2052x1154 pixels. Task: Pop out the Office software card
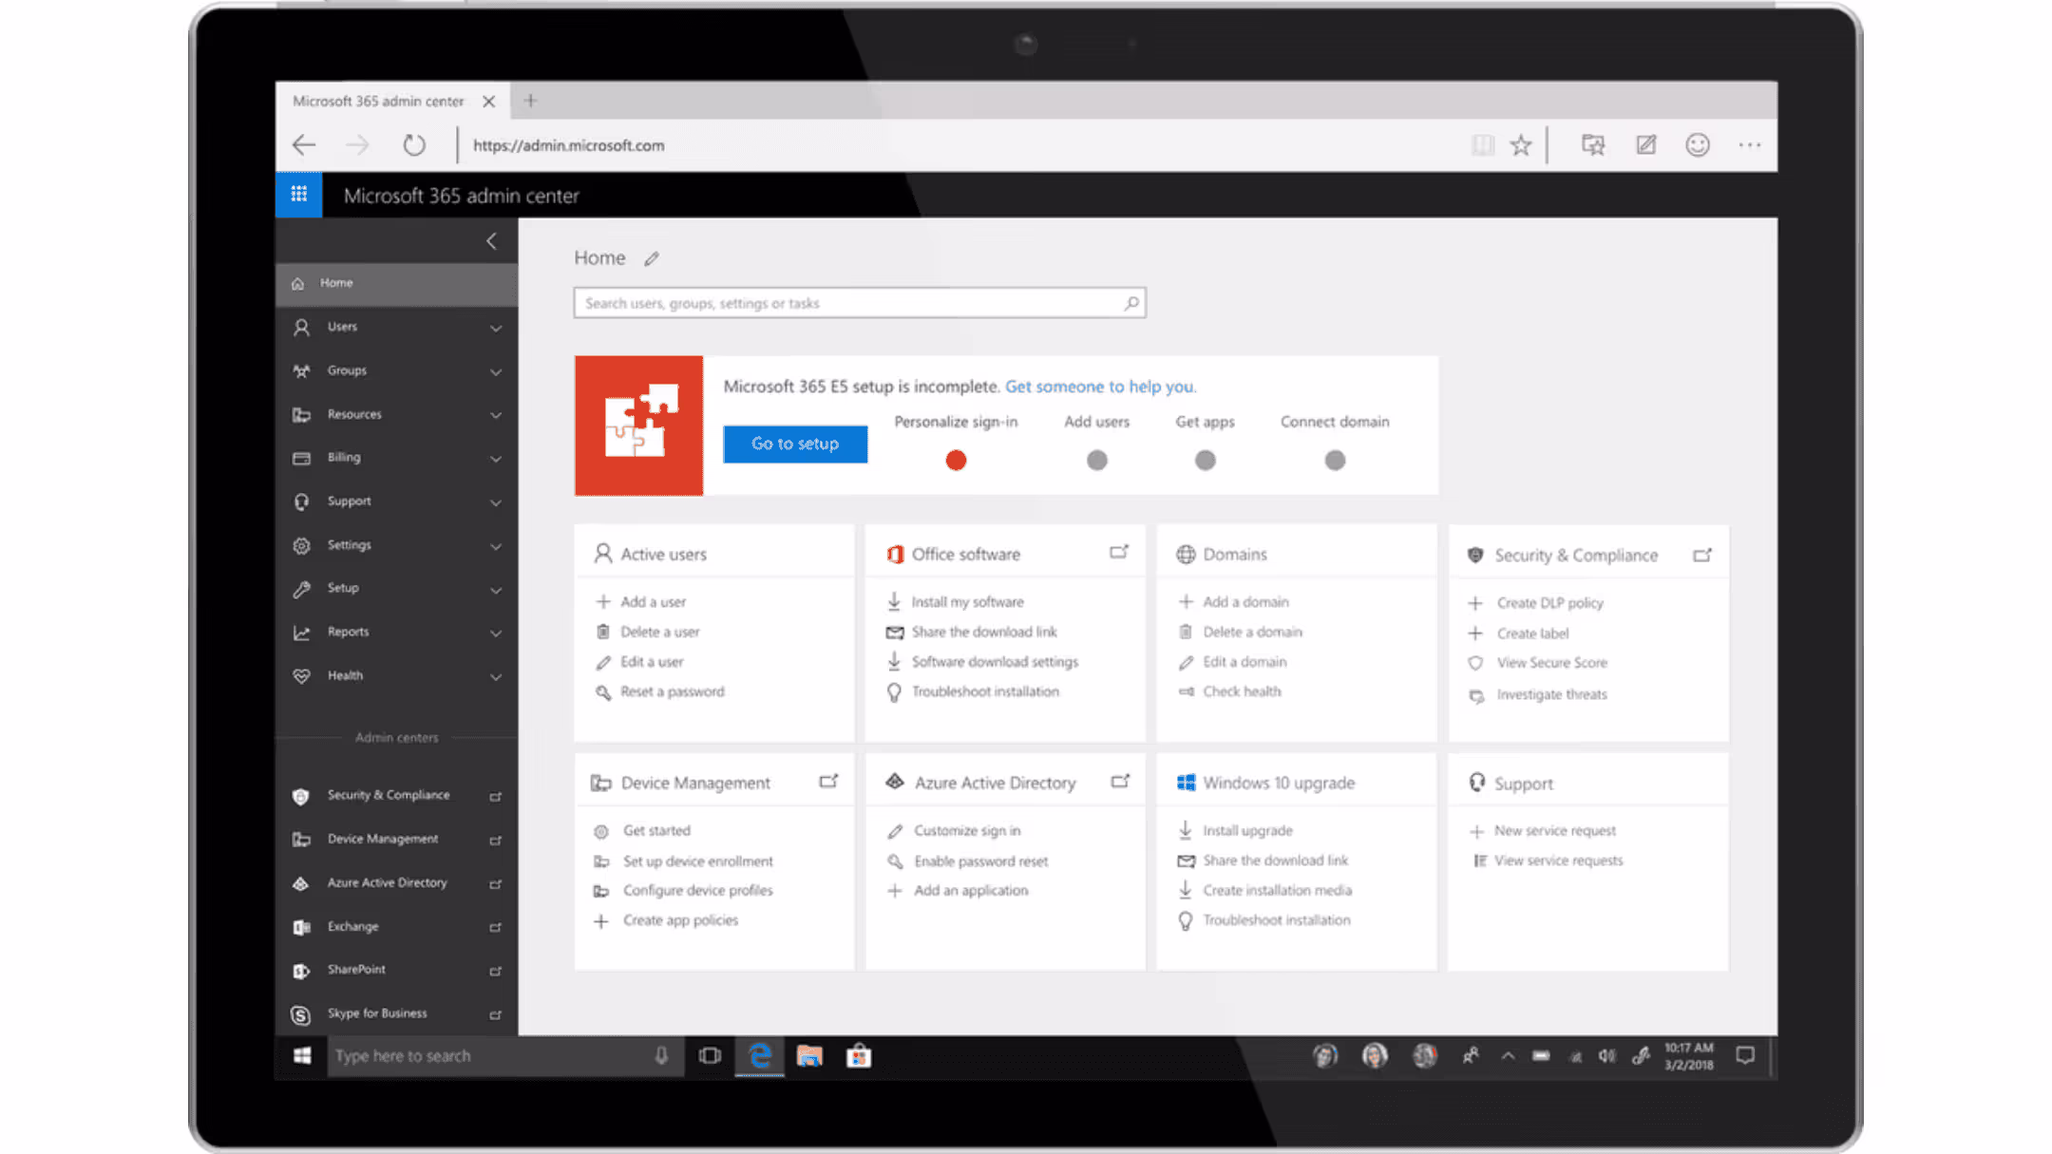[x=1119, y=553]
